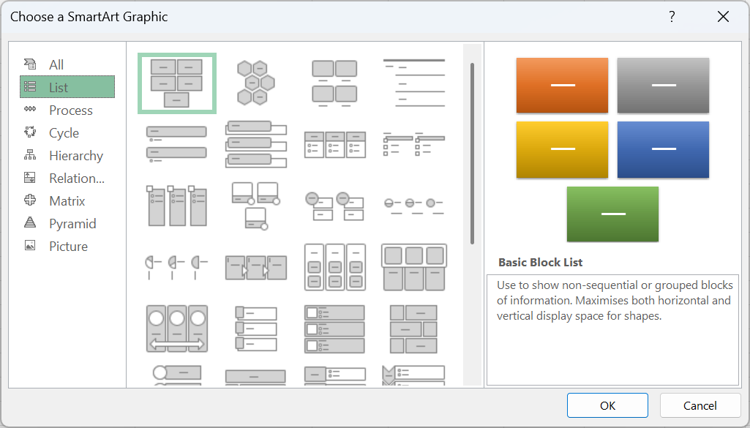Switch to the Matrix category

67,201
